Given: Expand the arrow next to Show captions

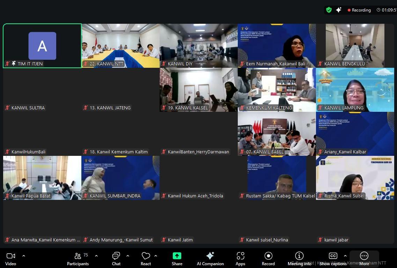Looking at the screenshot, I should pyautogui.click(x=345, y=256).
